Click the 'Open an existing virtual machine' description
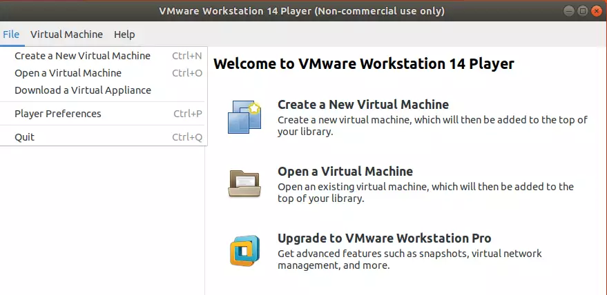 coord(425,192)
